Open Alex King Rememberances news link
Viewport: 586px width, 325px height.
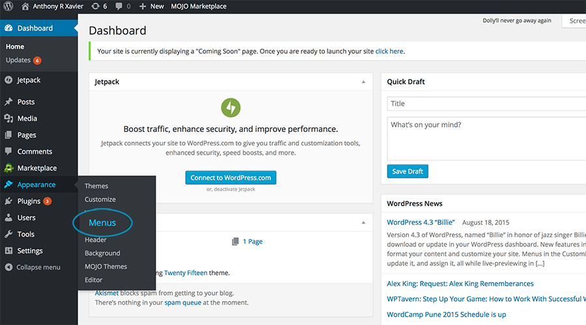[460, 283]
